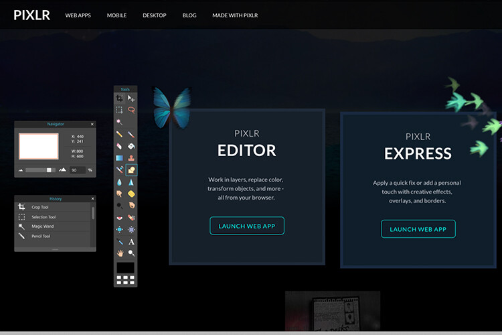This screenshot has height=335, width=502.
Task: Select the Red Eye reduction tool
Action: (119, 218)
